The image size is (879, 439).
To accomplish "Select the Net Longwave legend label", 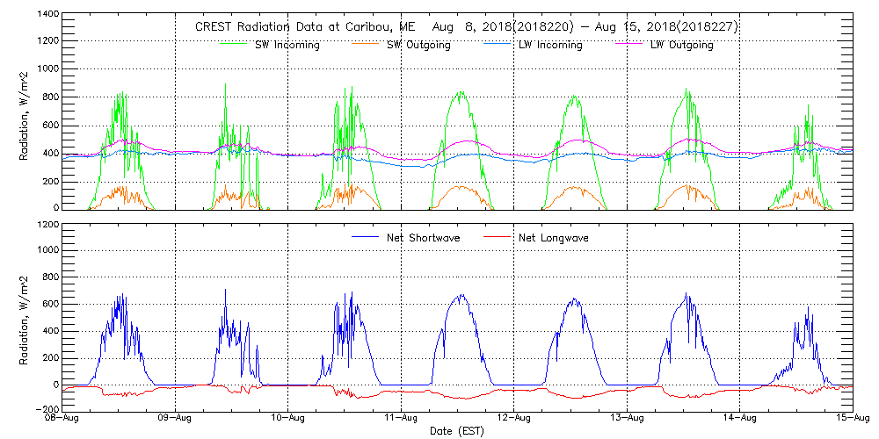I will click(x=556, y=238).
